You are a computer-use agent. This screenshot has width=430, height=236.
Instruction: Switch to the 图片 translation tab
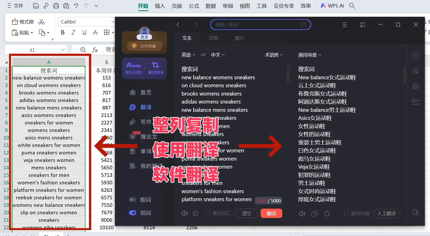(240, 38)
